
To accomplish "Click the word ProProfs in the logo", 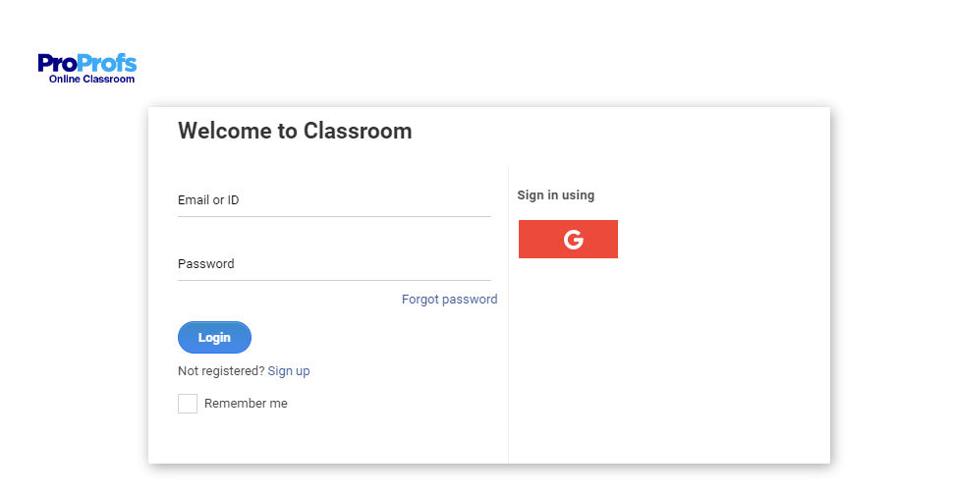I will (x=86, y=64).
